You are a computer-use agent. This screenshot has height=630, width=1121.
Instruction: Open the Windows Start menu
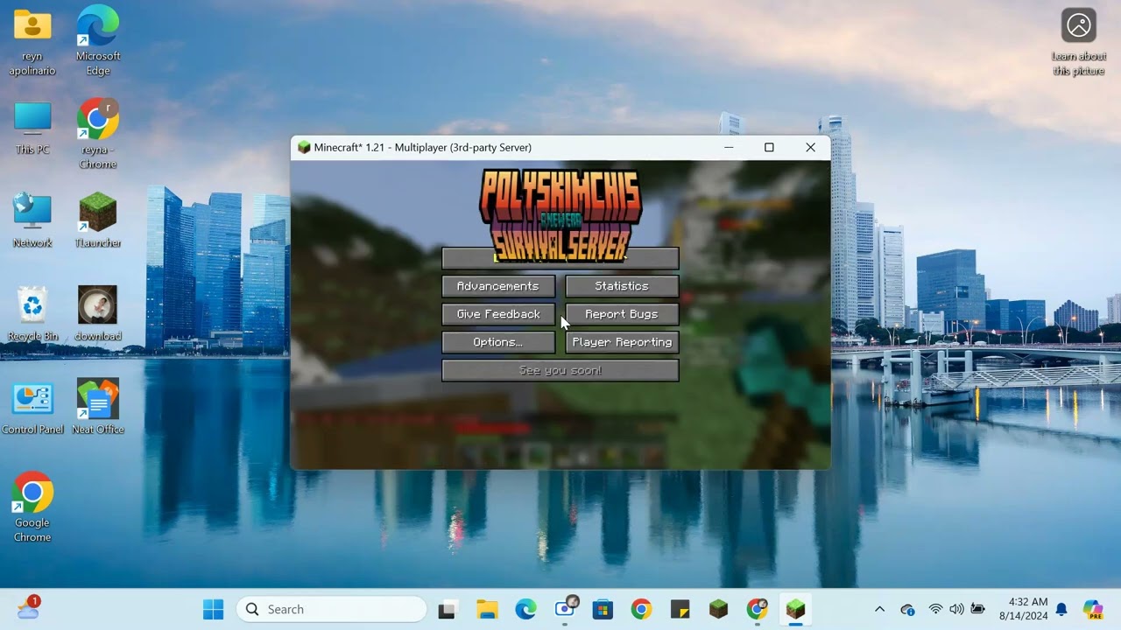[214, 609]
